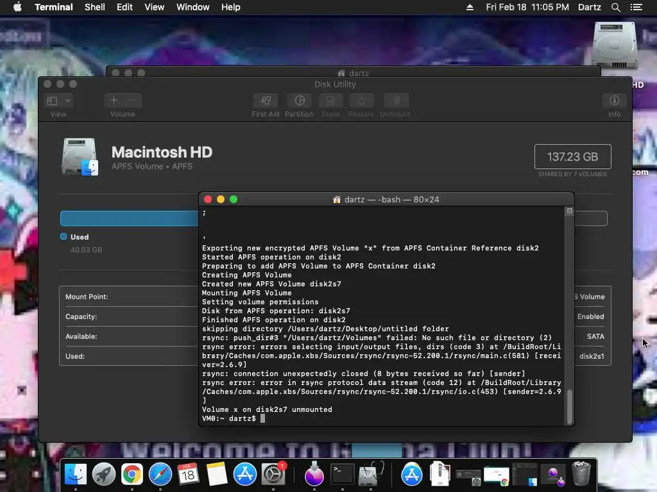Click the macOS installer dock icon
This screenshot has width=657, height=492.
[314, 475]
